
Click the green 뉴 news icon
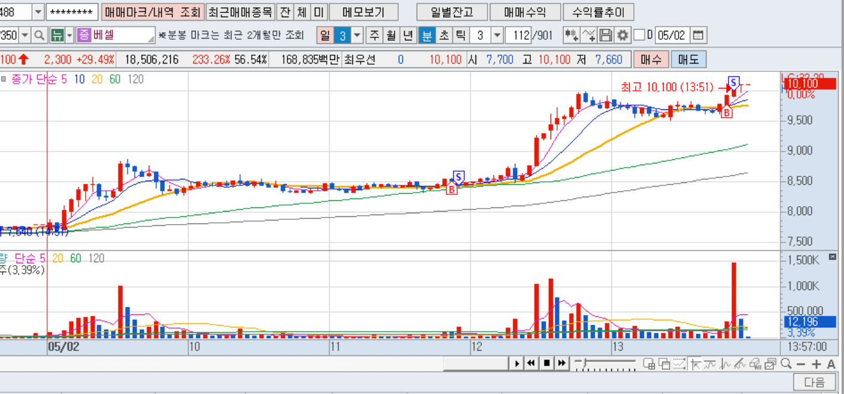click(x=57, y=36)
